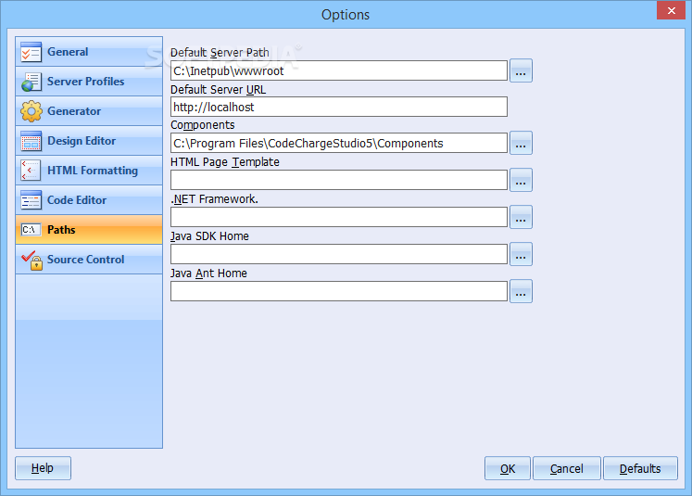
Task: Click the HTML Formatting icon
Action: coord(31,171)
